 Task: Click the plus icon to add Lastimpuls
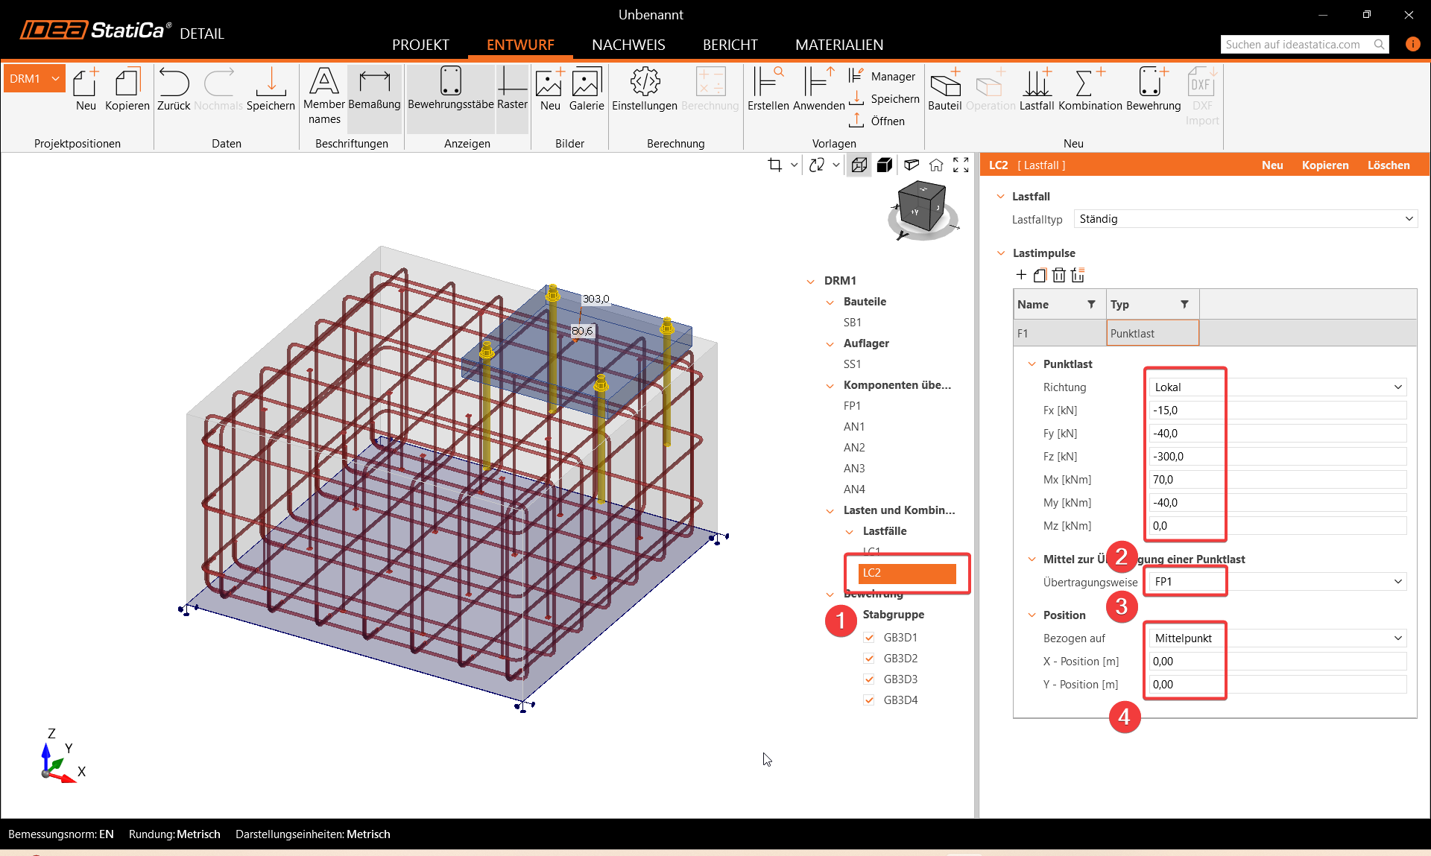point(1021,275)
